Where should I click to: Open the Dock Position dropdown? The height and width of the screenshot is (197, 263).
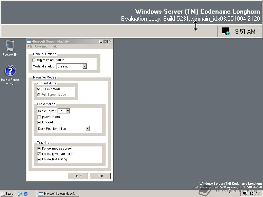tap(88, 129)
